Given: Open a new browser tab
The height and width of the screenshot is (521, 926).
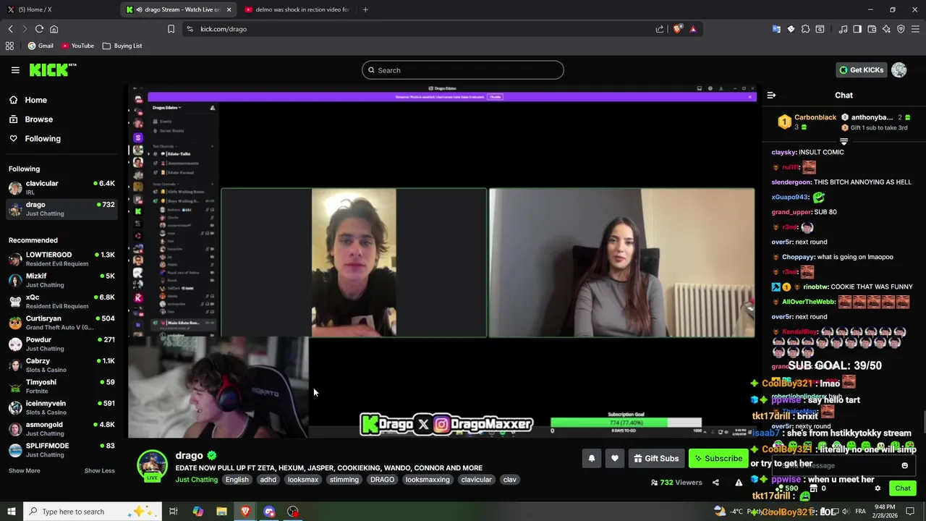Looking at the screenshot, I should pyautogui.click(x=365, y=9).
